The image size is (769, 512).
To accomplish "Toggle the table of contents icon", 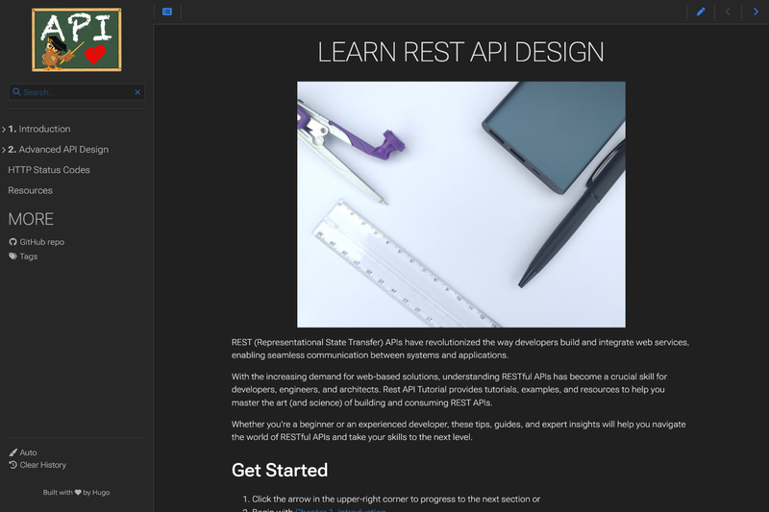I will tap(167, 12).
